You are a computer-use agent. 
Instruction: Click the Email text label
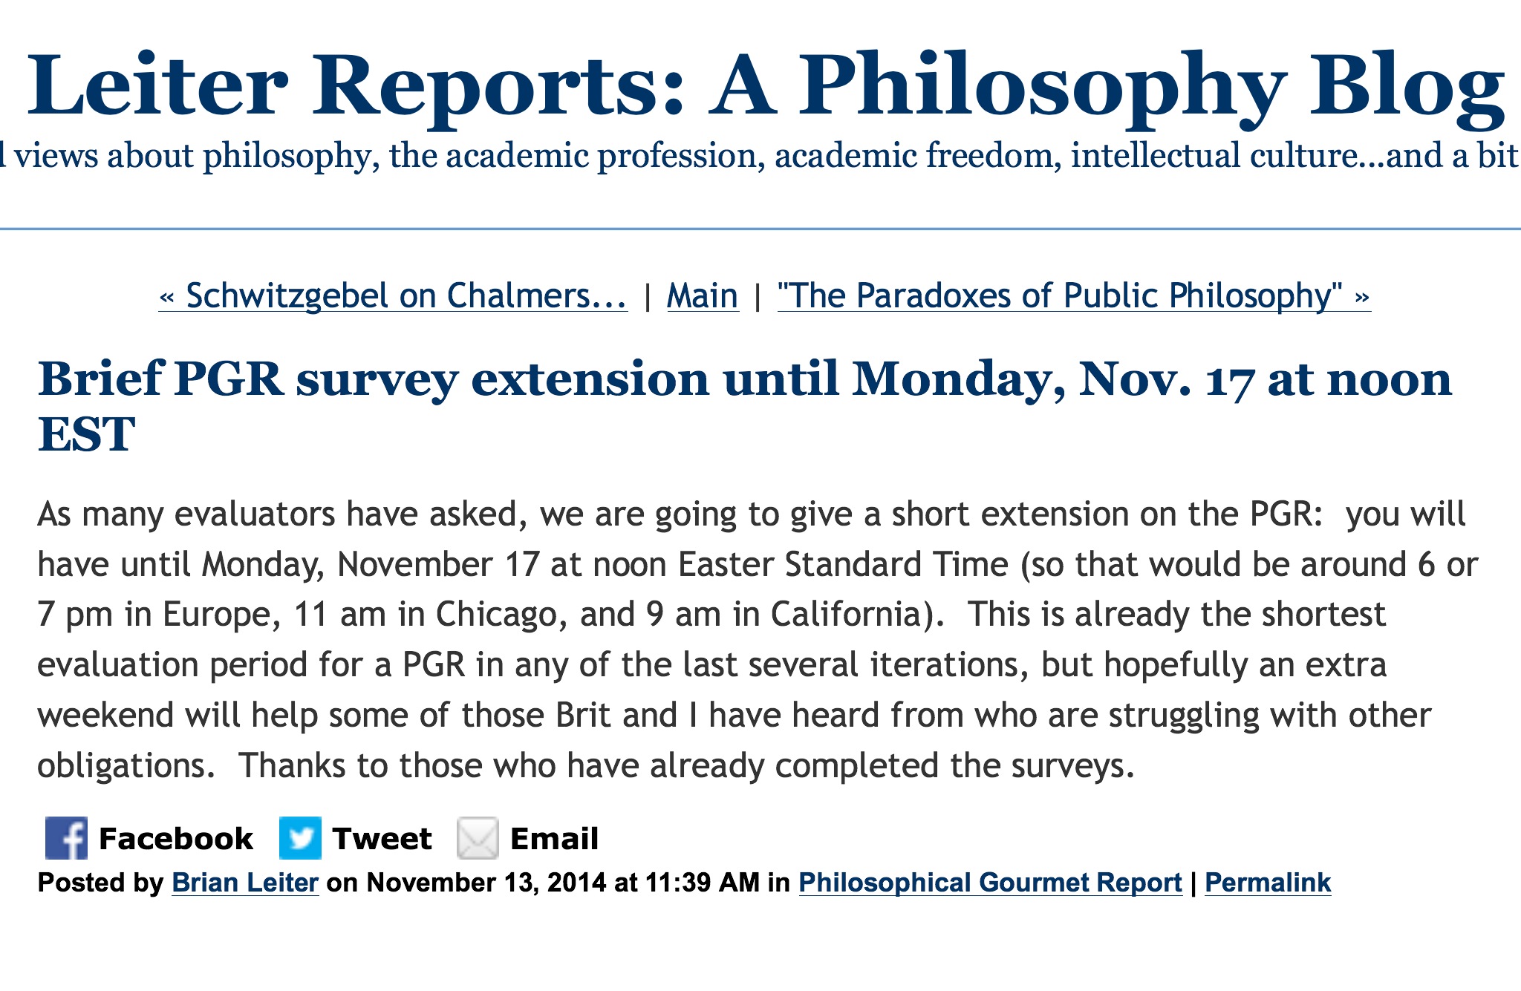click(554, 839)
